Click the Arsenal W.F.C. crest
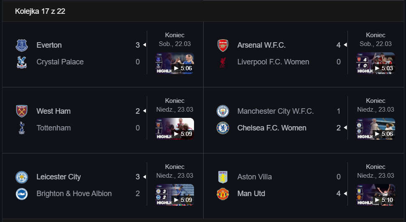 [223, 45]
